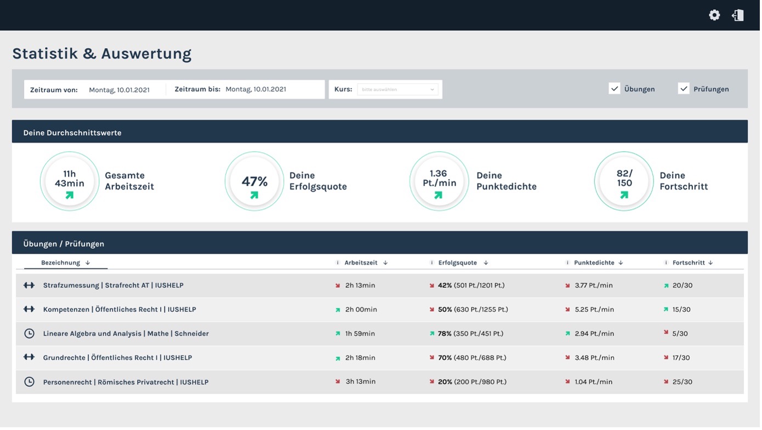Click the '1h 59min' work time value
Image resolution: width=762 pixels, height=430 pixels.
(360, 334)
